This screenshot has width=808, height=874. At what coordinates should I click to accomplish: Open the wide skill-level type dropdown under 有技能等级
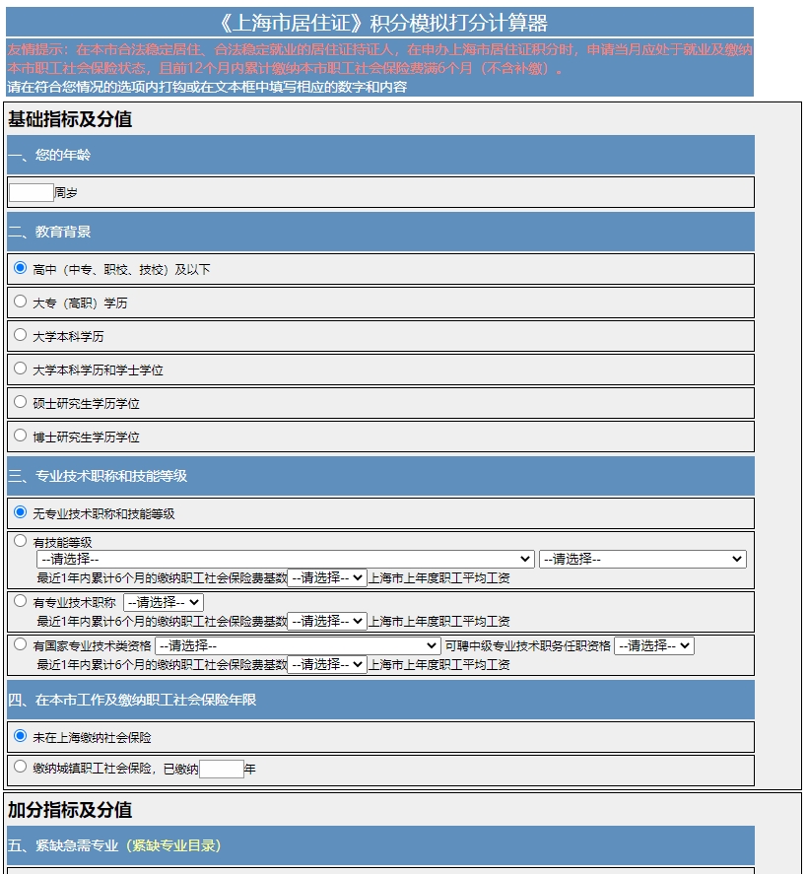(286, 559)
